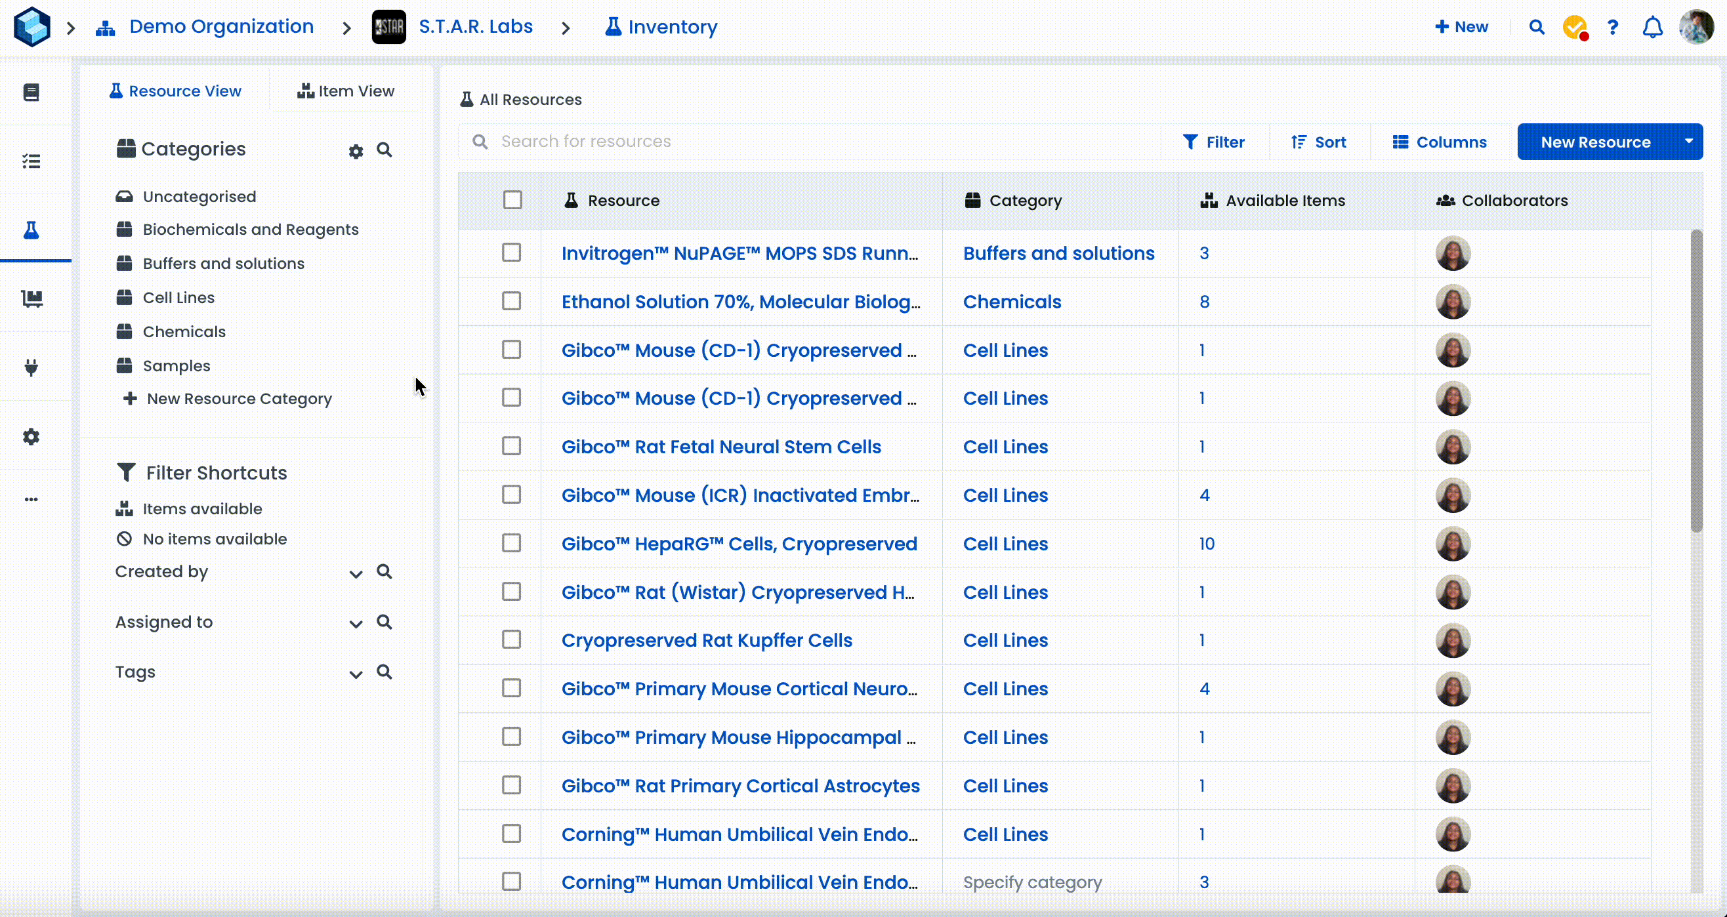Viewport: 1727px width, 917px height.
Task: Open the New Resource dropdown arrow
Action: click(1688, 142)
